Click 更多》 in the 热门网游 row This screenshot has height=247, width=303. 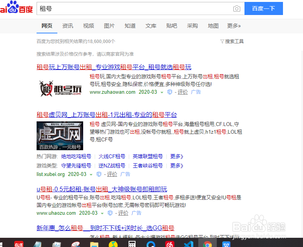click(176, 156)
